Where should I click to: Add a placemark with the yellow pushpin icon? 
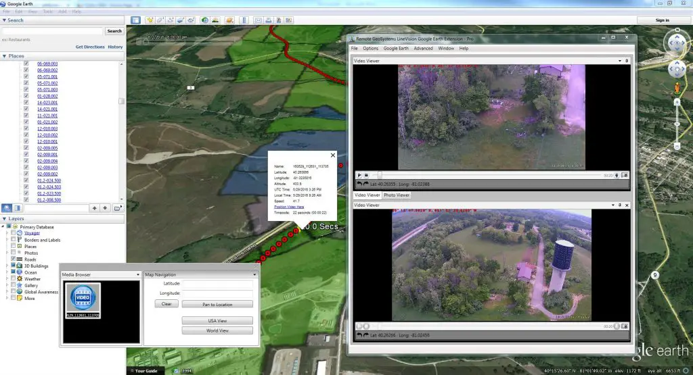point(150,20)
